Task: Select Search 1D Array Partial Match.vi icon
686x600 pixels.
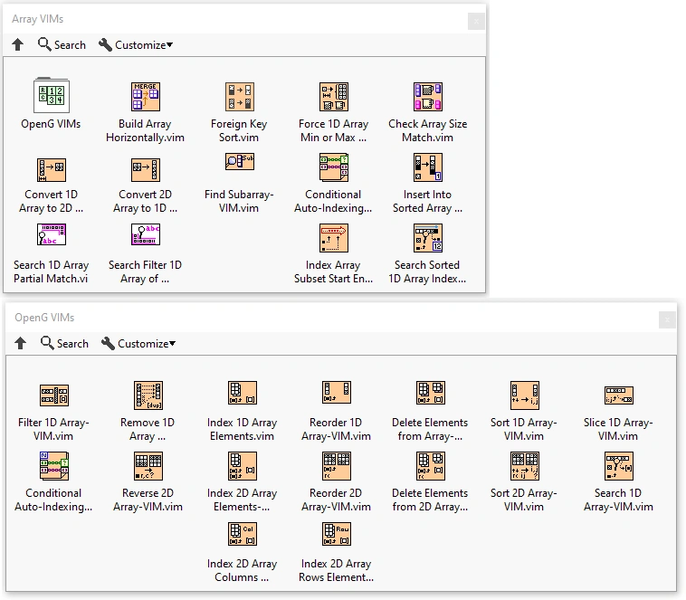Action: click(x=52, y=234)
